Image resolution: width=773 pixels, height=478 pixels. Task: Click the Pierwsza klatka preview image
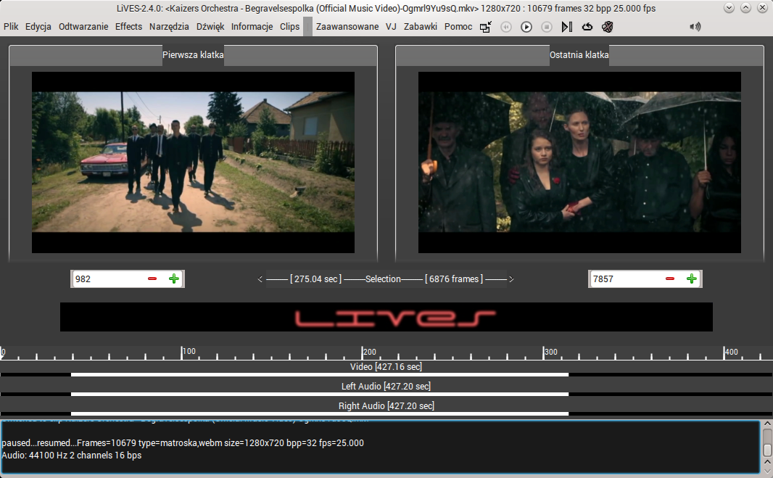193,162
